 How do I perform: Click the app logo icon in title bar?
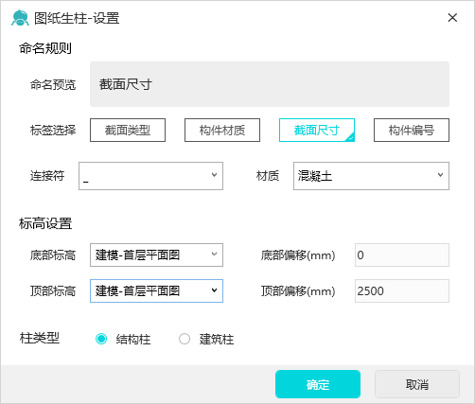click(x=20, y=18)
